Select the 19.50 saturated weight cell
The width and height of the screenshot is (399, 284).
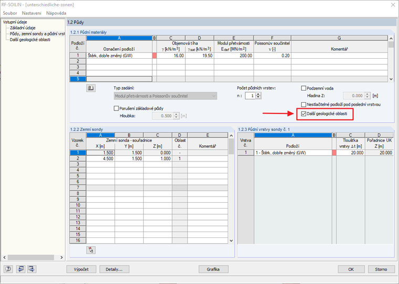coord(199,56)
